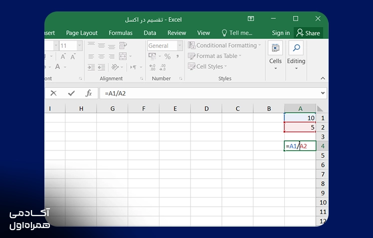The height and width of the screenshot is (238, 373).
Task: Click the Cells group button
Action: (x=275, y=55)
